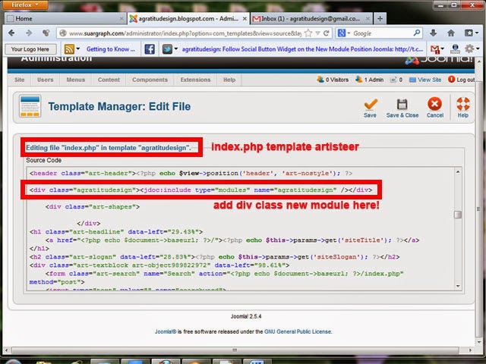Click the Save checkmark icon
The image size is (486, 364).
coord(371,105)
